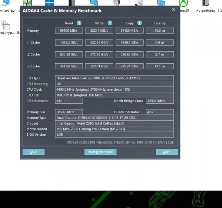Viewport: 222px width, 208px height.
Task: Click L2 Cache read 653.58 GB/s
Action: 69,54
